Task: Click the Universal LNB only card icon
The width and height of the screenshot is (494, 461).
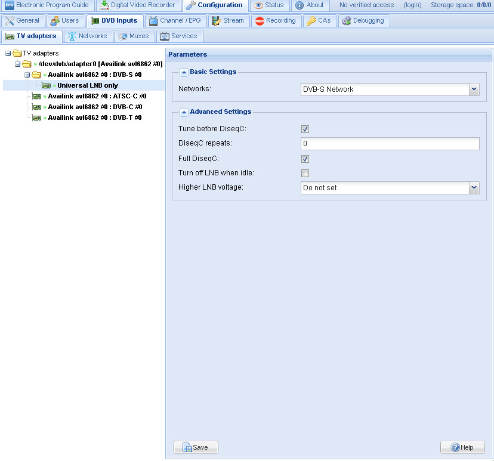Action: (46, 86)
